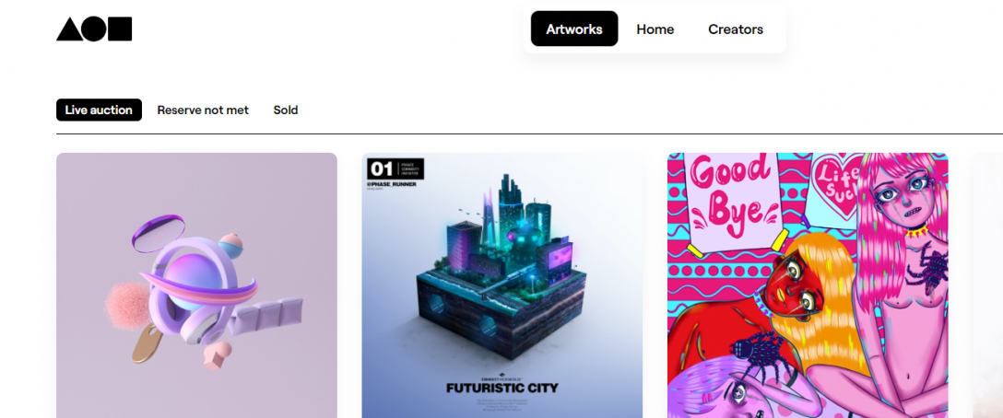Select the Artworks navigation tab
Image resolution: width=1003 pixels, height=418 pixels.
point(574,29)
